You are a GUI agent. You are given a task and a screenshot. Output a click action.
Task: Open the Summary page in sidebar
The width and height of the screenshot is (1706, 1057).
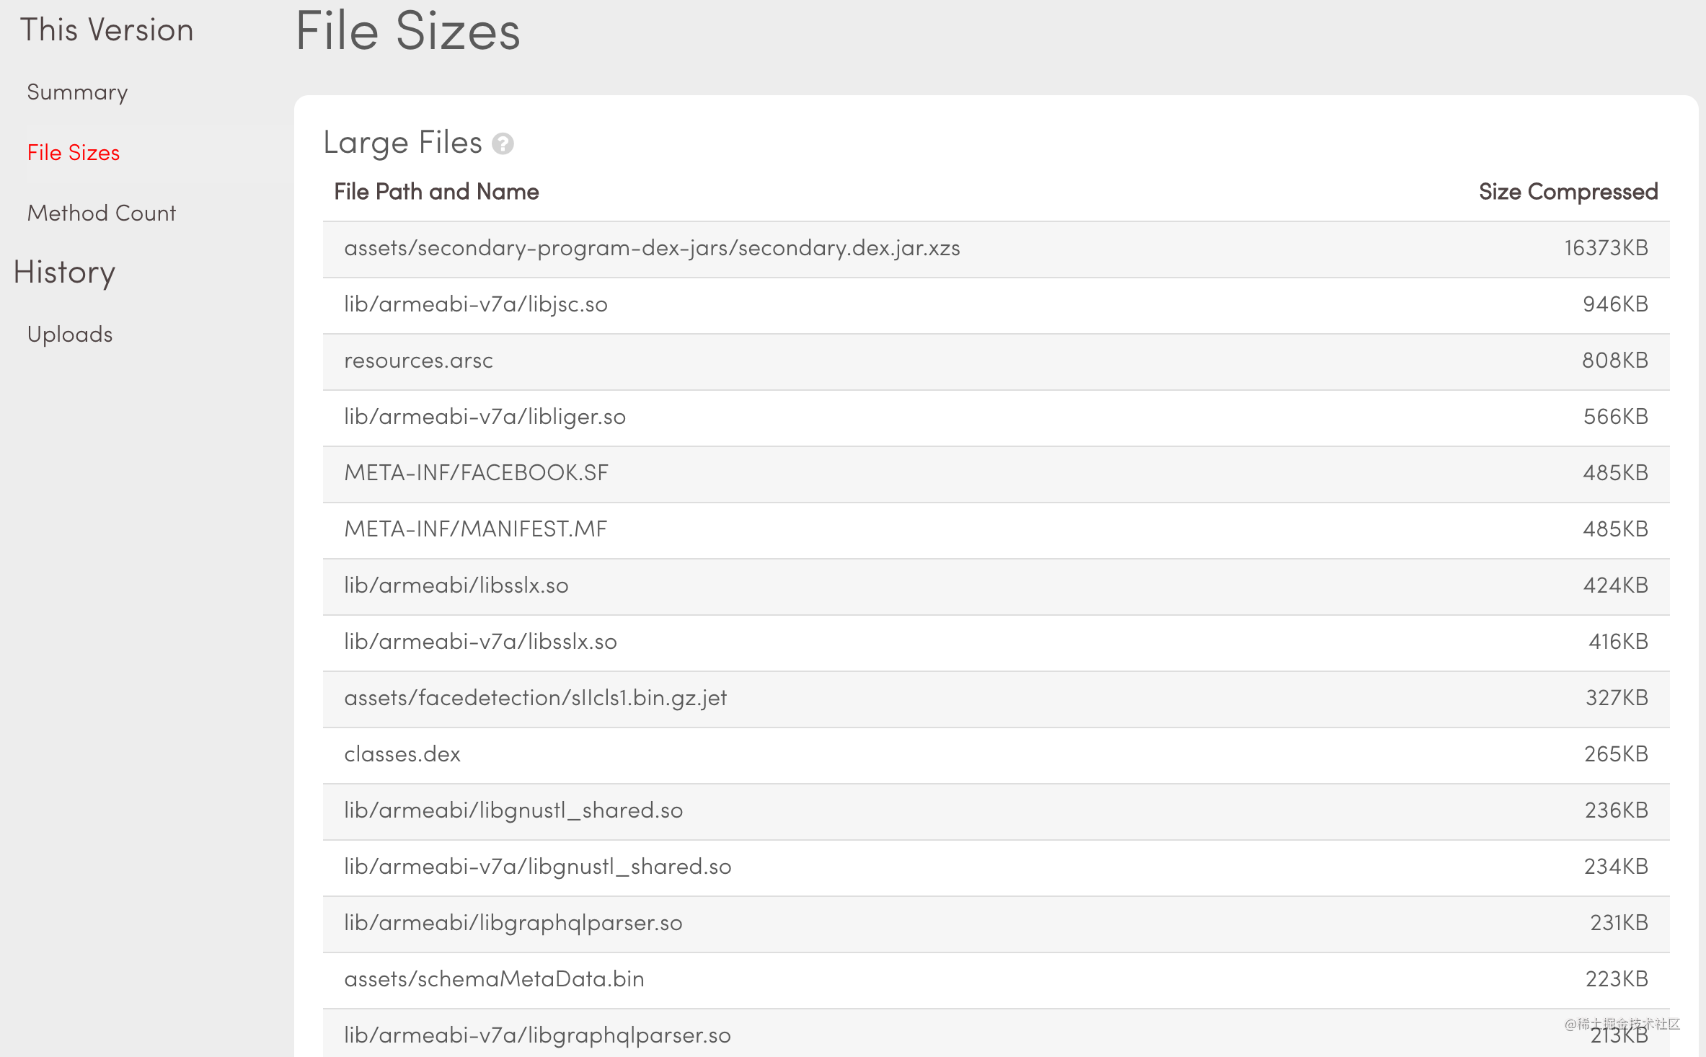[77, 92]
